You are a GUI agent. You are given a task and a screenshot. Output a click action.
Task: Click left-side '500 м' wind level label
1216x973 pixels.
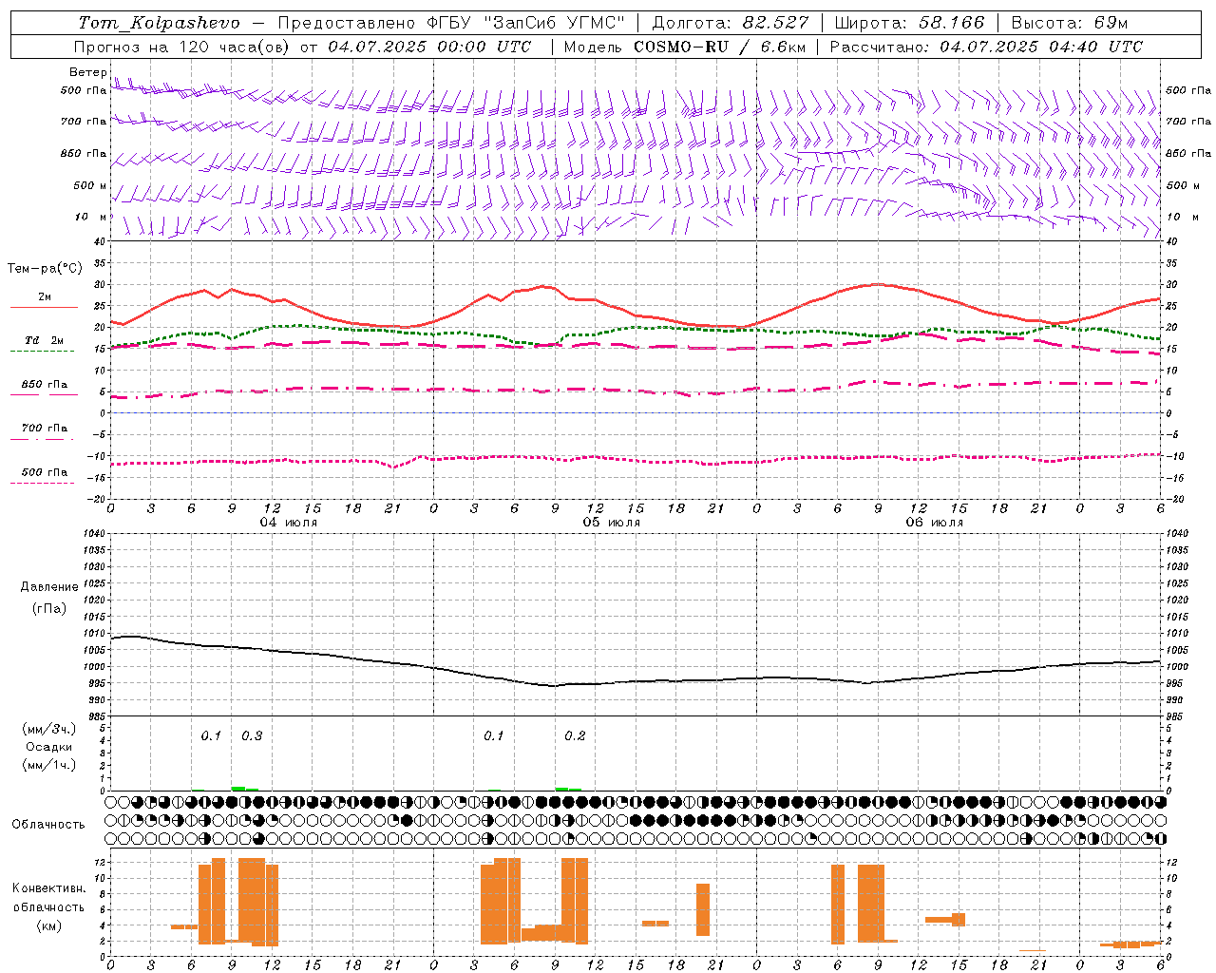point(90,185)
